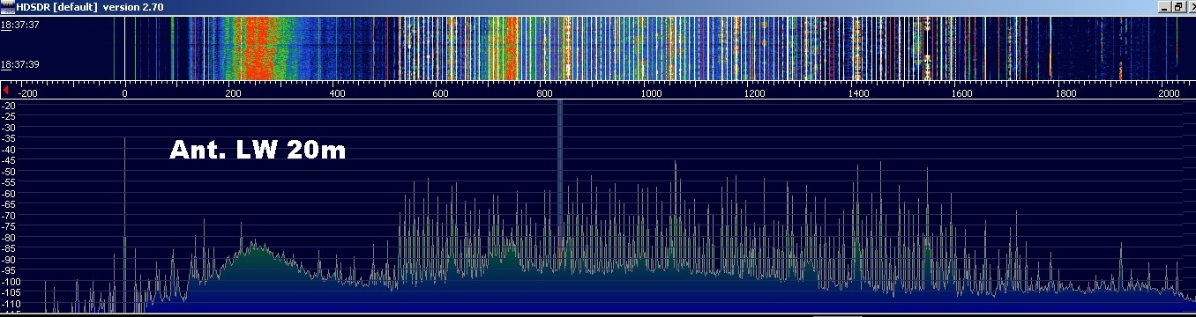Tune to 1000 on the frequency scale
The height and width of the screenshot is (317, 1196).
(x=652, y=92)
